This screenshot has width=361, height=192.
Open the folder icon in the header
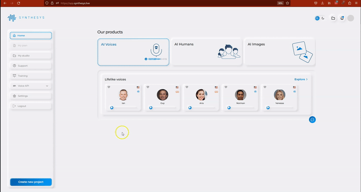click(x=333, y=18)
